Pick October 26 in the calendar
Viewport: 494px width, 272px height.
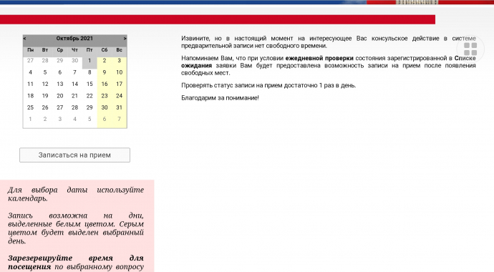45,107
